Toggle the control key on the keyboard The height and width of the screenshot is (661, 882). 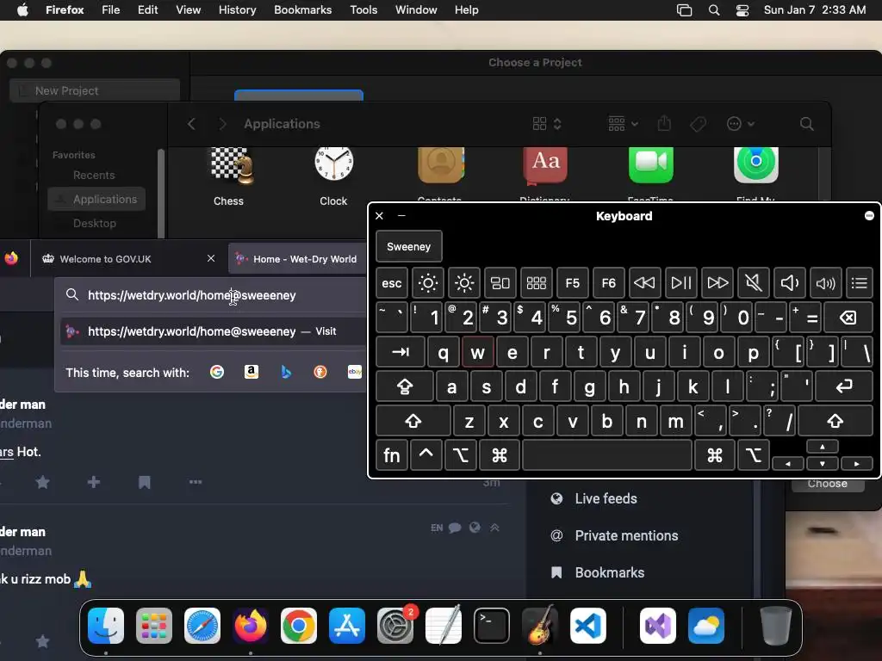[425, 455]
